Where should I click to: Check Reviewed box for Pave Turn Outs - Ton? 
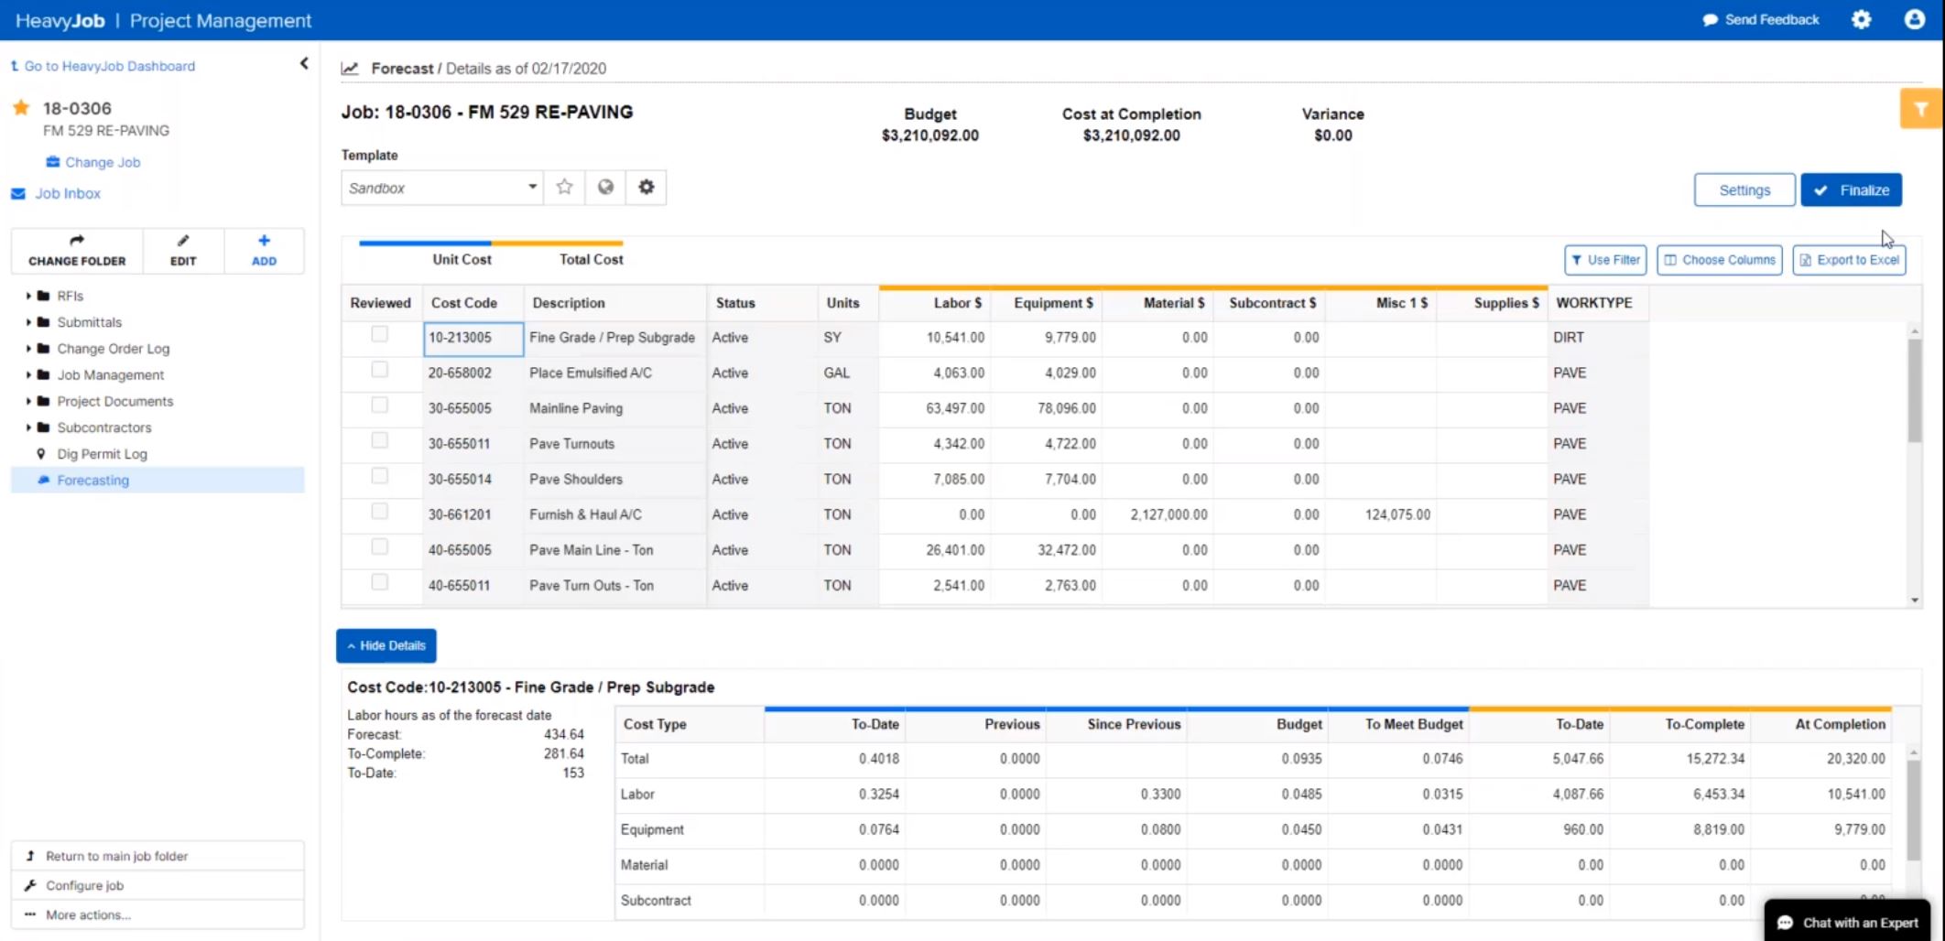tap(380, 582)
